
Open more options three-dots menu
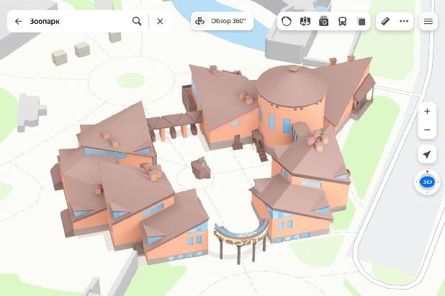(x=404, y=22)
